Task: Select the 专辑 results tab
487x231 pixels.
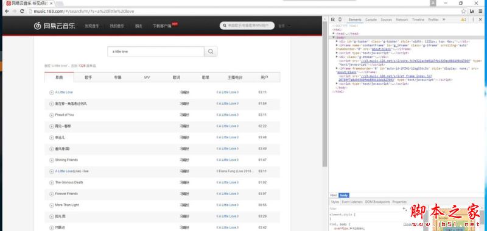Action: pos(117,77)
